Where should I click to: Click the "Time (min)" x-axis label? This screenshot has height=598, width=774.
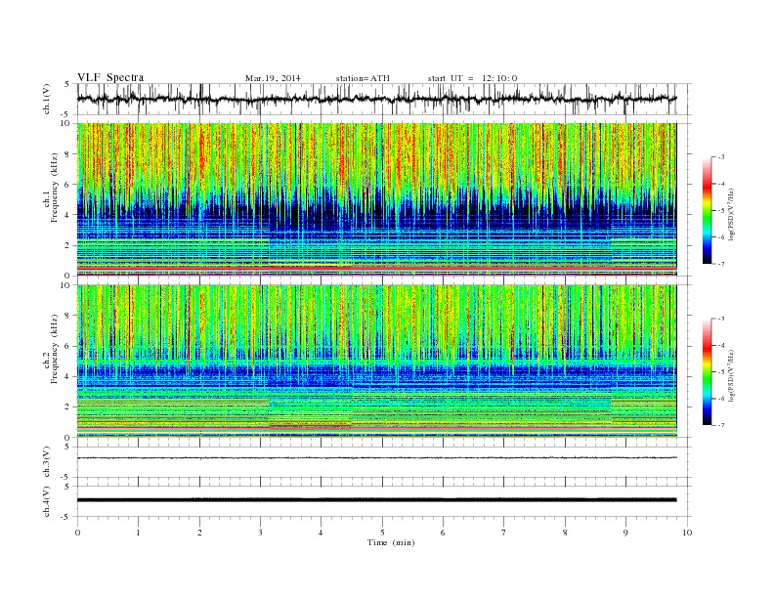point(391,542)
